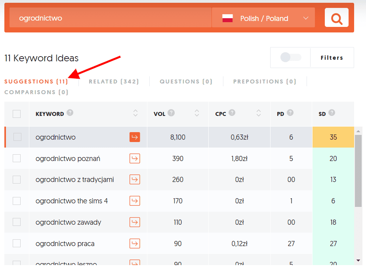Click arrow icon beside ogrodnictwo z tradycjami

point(135,180)
